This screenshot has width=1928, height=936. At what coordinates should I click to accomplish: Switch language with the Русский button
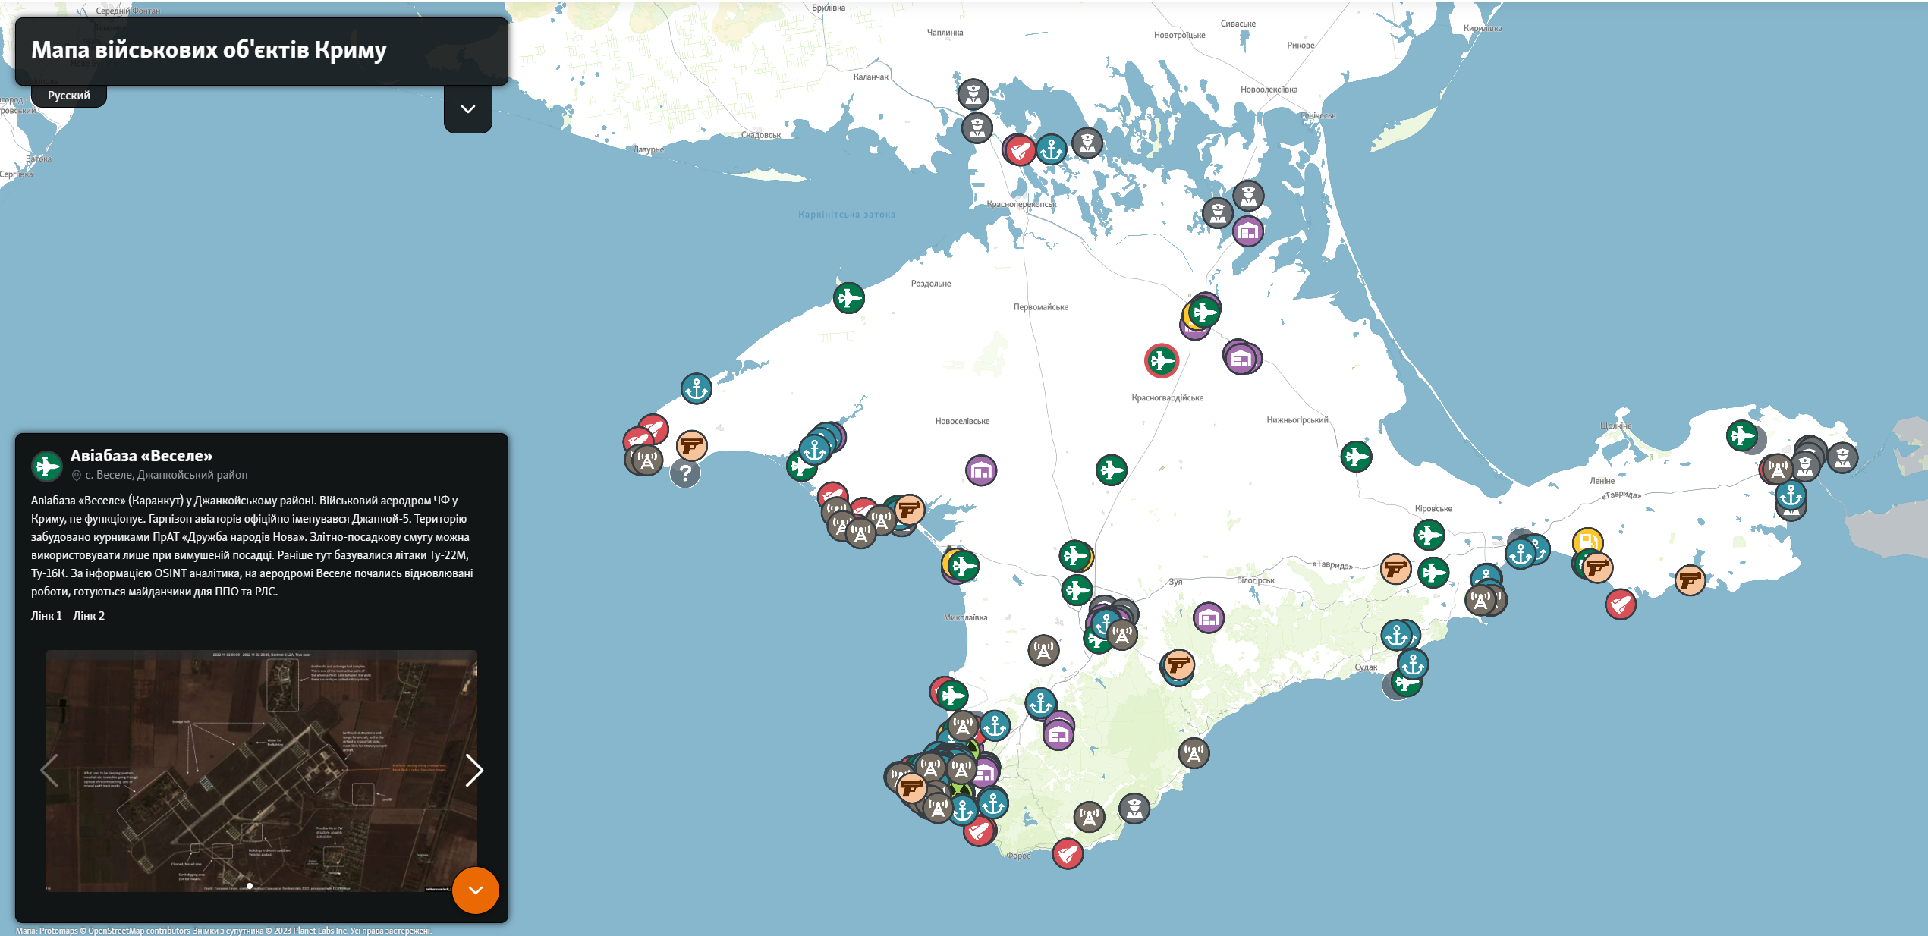click(x=68, y=96)
